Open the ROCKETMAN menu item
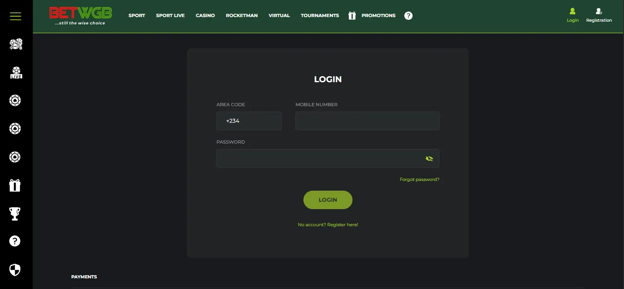Image resolution: width=624 pixels, height=289 pixels. pyautogui.click(x=241, y=15)
